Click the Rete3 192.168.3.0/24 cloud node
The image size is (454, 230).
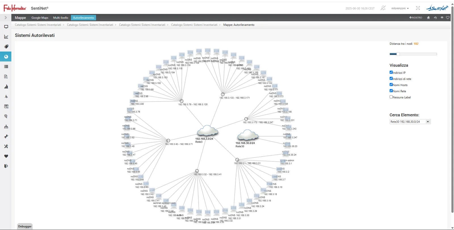coord(208,131)
